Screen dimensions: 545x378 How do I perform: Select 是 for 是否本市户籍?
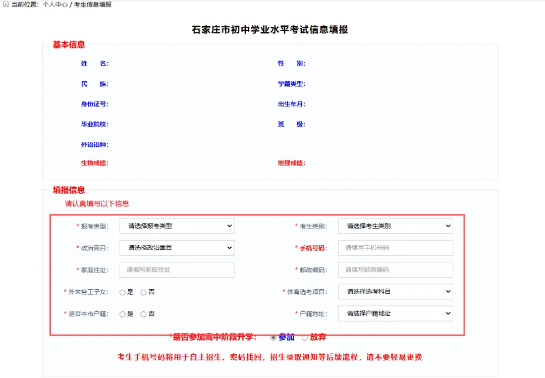coord(122,314)
